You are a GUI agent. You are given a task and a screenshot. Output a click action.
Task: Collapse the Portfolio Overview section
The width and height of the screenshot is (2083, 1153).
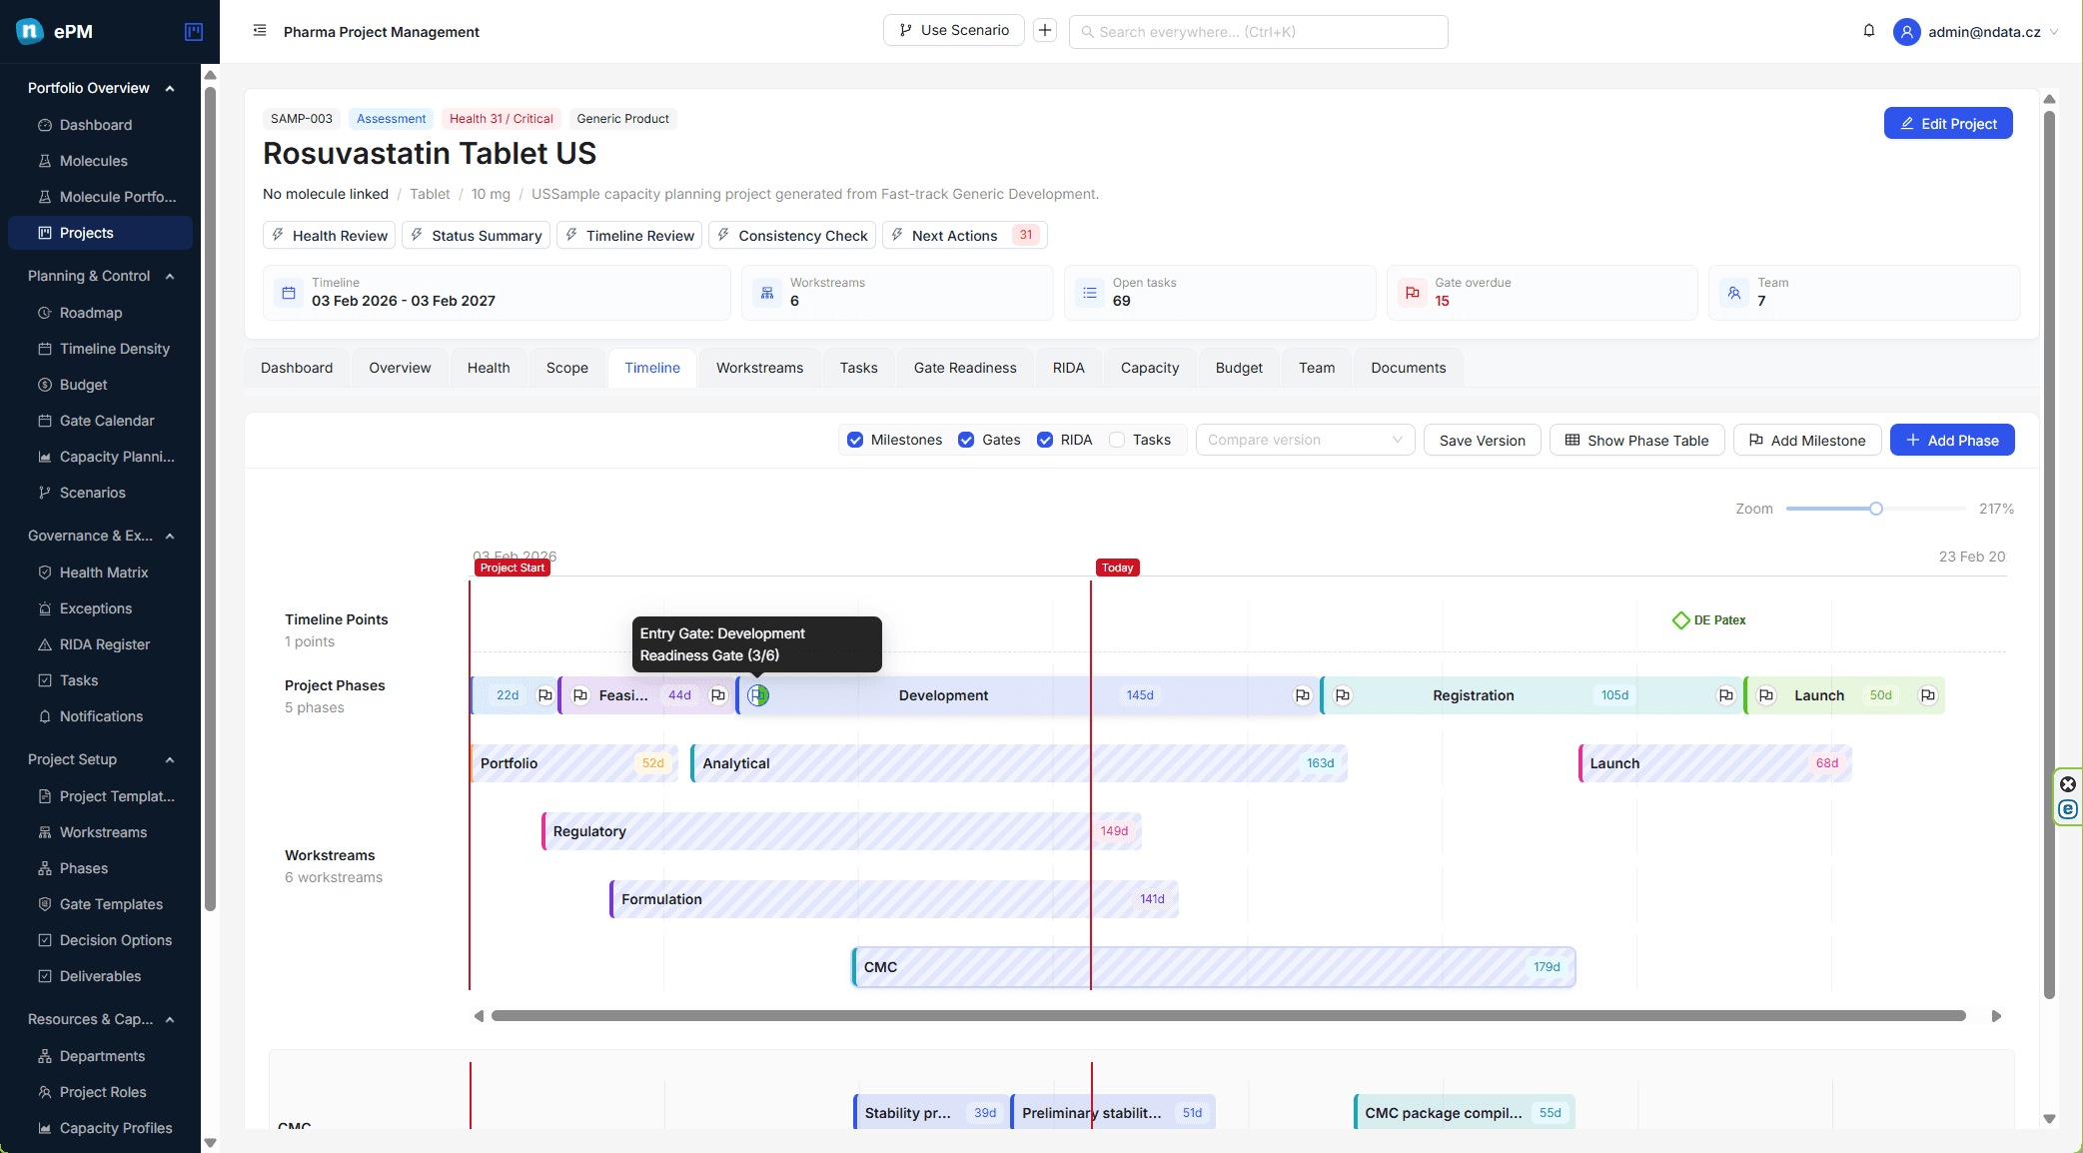point(170,88)
